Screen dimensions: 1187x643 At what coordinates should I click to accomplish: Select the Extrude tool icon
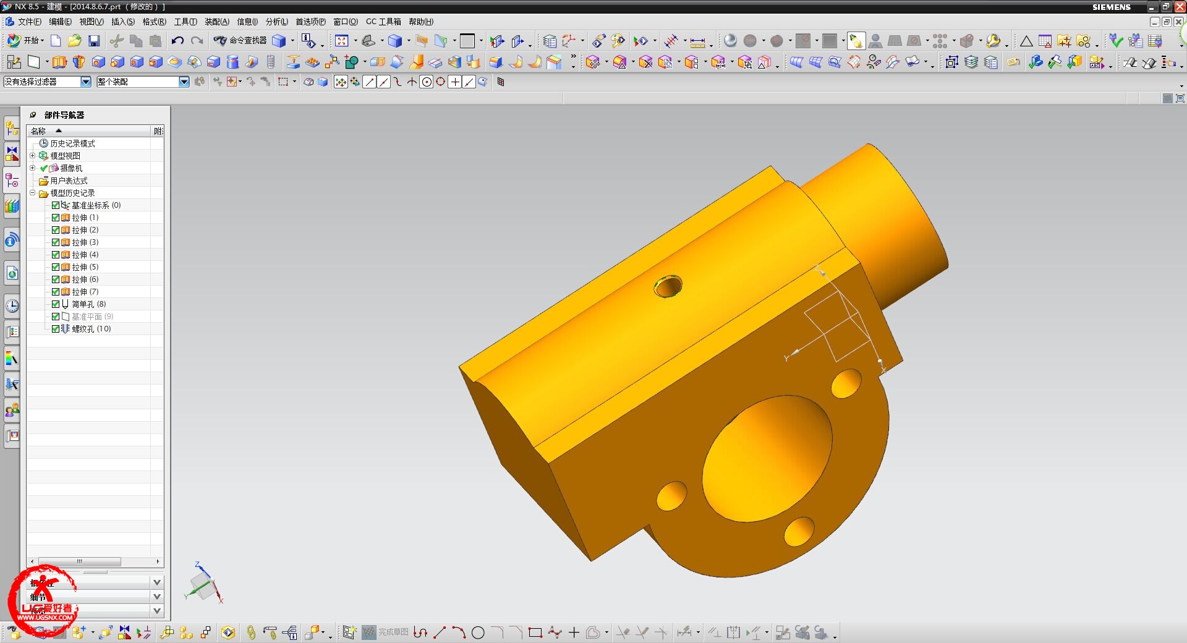tap(59, 62)
